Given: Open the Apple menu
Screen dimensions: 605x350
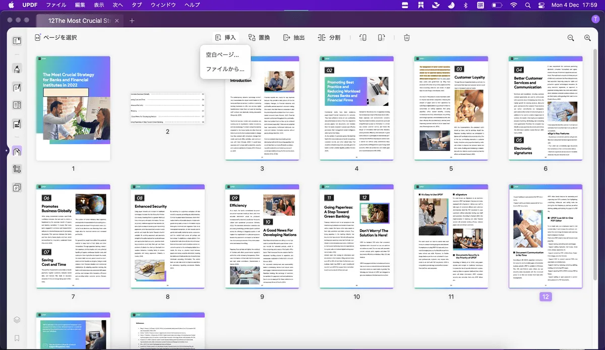Looking at the screenshot, I should [x=10, y=5].
